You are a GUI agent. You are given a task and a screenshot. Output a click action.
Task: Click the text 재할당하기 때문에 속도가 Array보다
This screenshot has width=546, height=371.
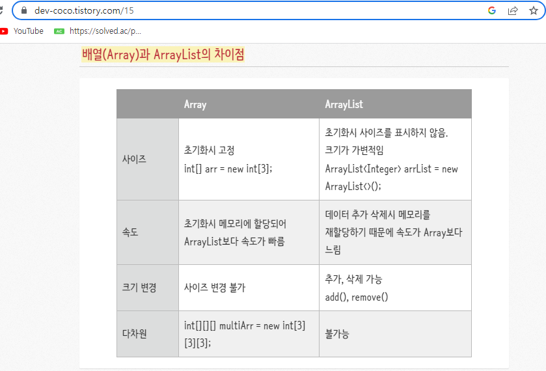click(394, 232)
